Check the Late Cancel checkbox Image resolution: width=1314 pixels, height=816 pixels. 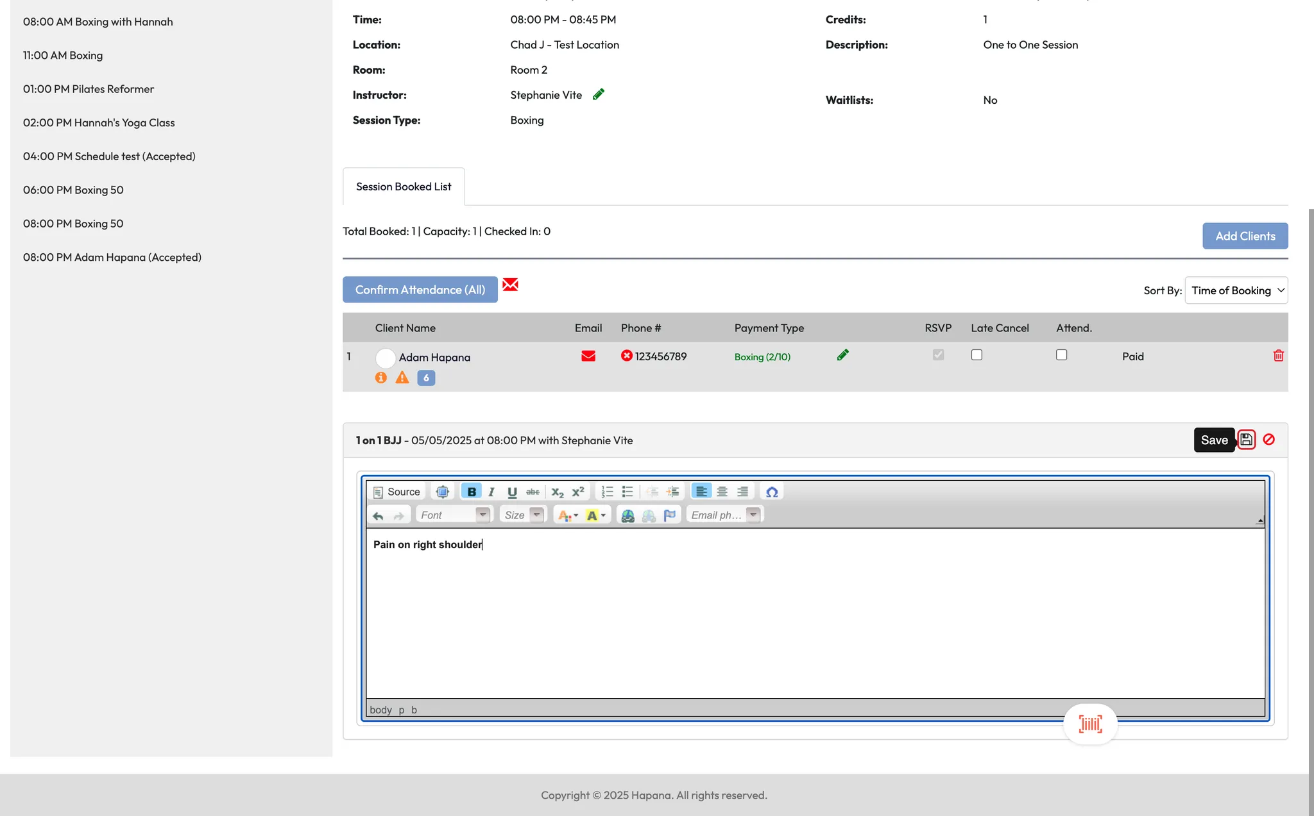977,355
